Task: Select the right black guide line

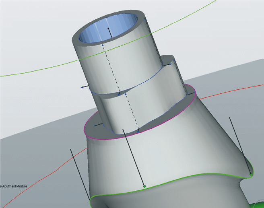Action: [239, 145]
